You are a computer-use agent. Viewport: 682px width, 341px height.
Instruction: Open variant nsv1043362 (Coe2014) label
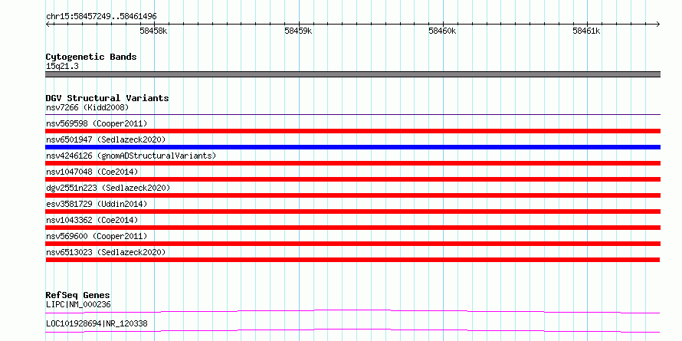(92, 220)
